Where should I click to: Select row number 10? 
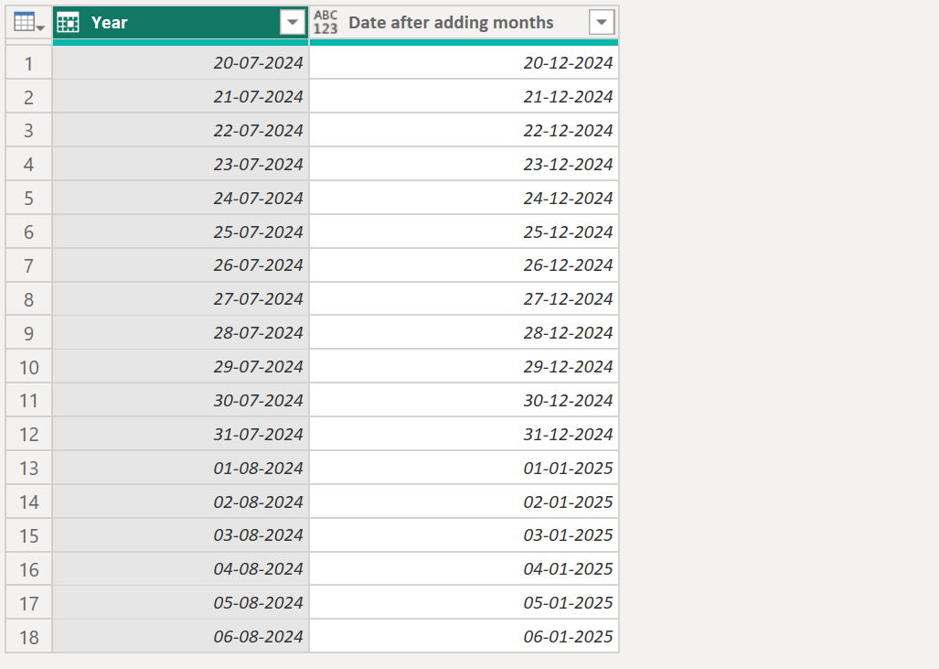coord(28,366)
